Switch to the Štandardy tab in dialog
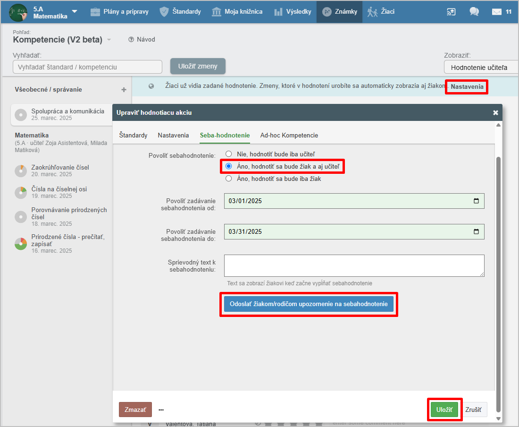The width and height of the screenshot is (519, 427). tap(133, 136)
